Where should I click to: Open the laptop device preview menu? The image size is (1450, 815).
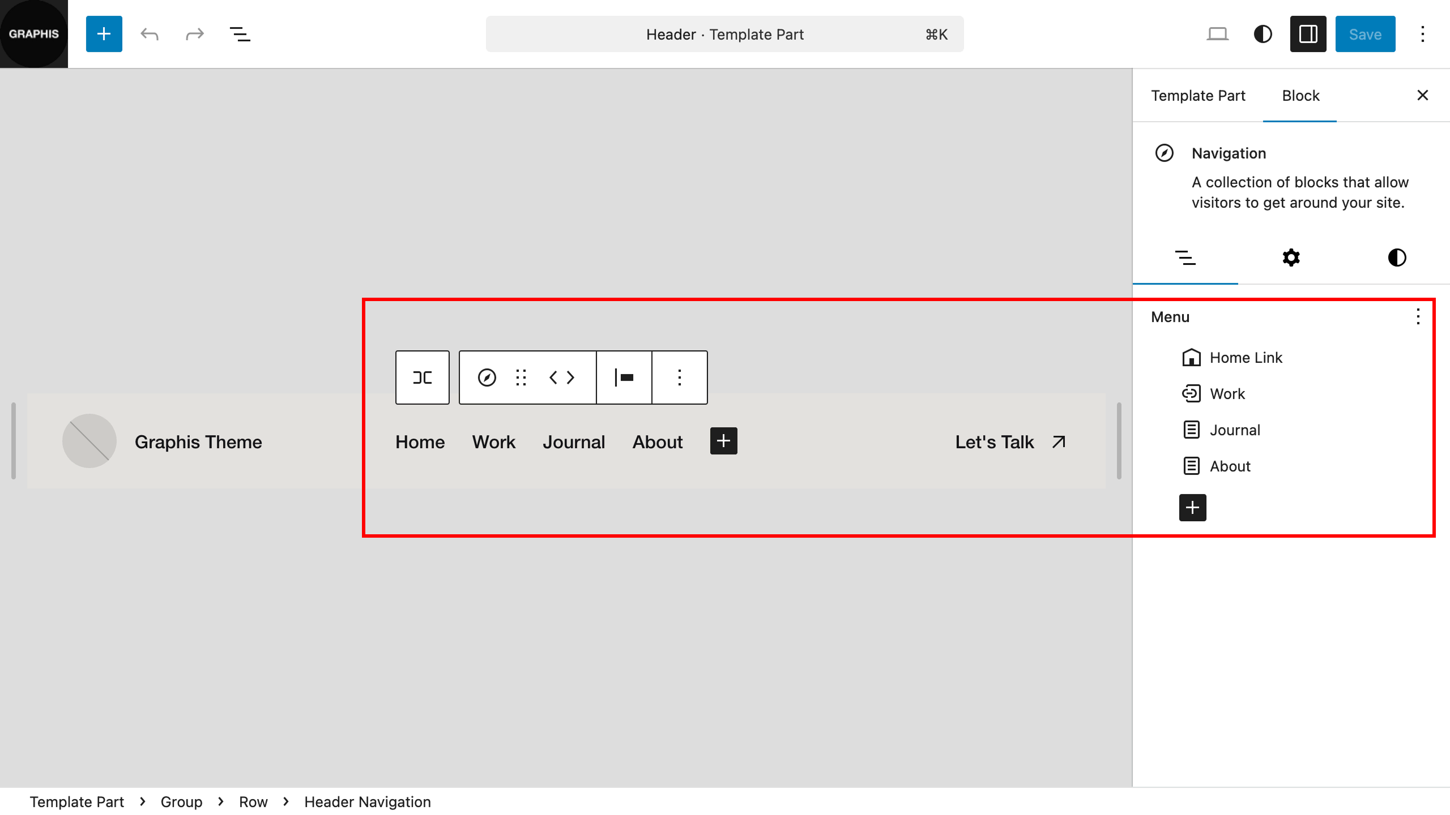(x=1217, y=34)
